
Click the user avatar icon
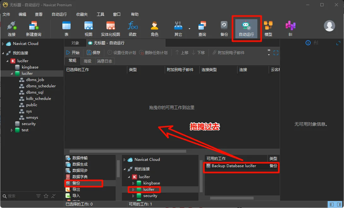(x=329, y=25)
